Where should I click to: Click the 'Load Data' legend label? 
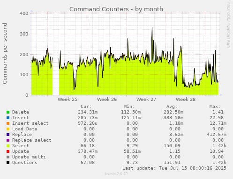point(25,129)
